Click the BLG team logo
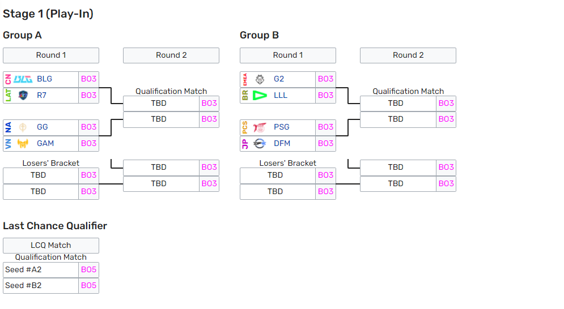The height and width of the screenshot is (309, 564). point(23,79)
